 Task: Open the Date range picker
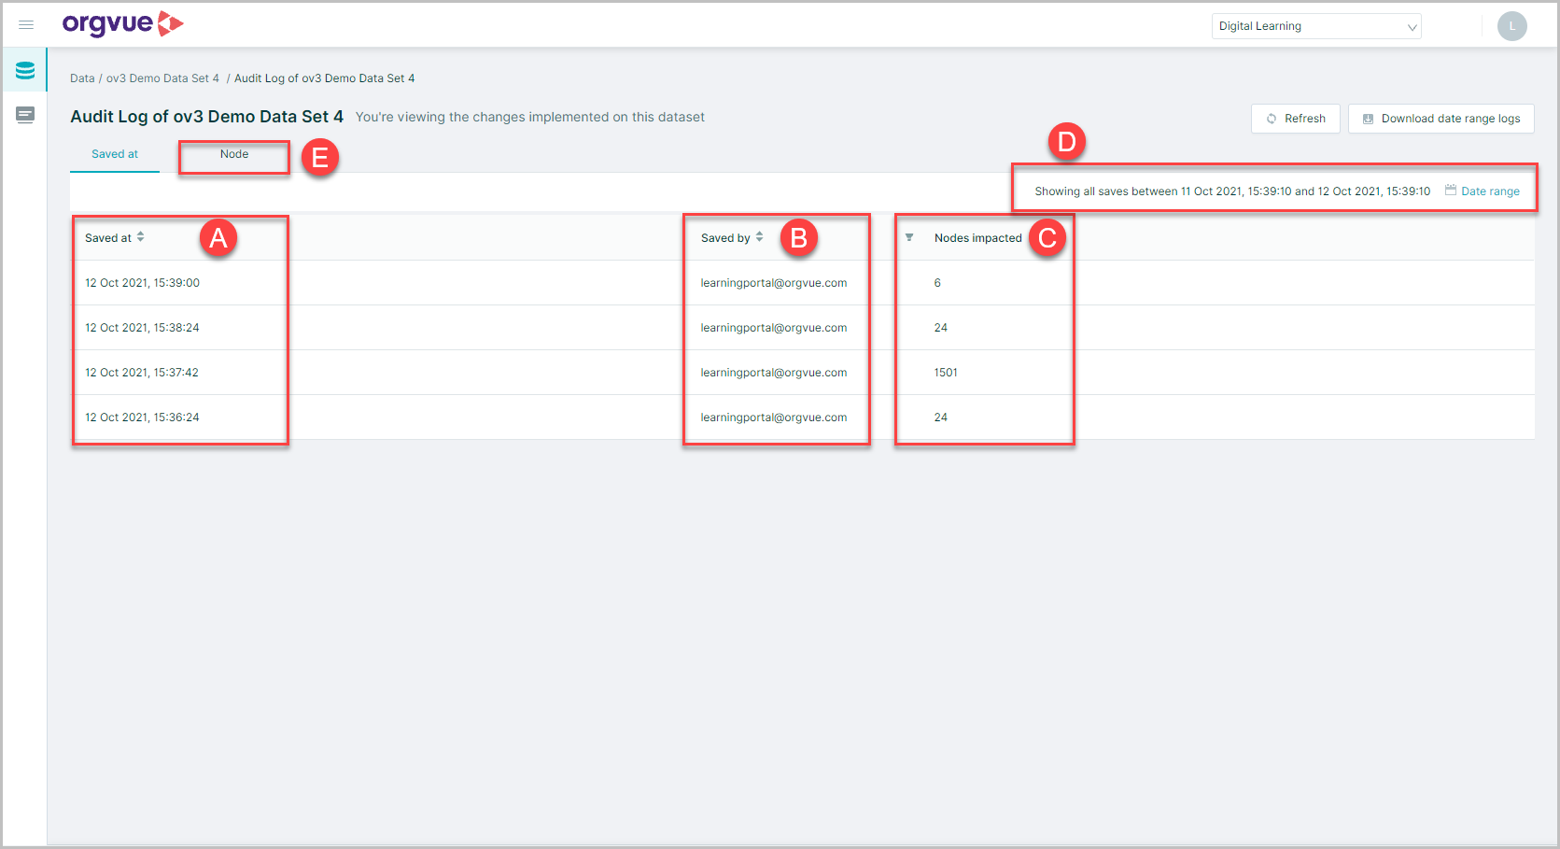pos(1483,191)
